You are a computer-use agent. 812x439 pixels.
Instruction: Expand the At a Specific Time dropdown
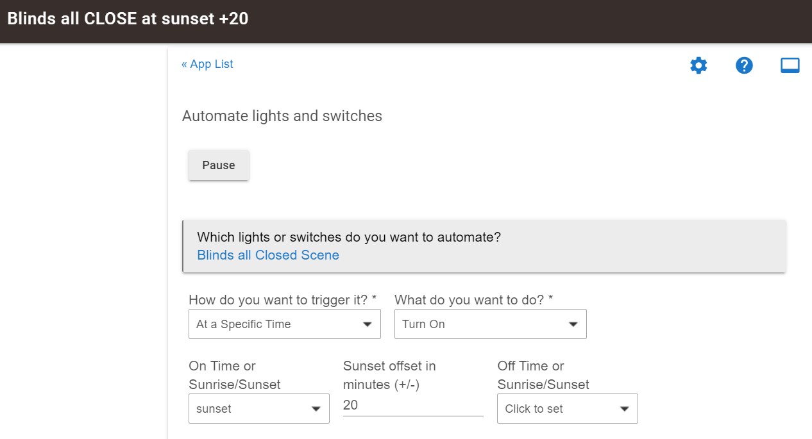tap(285, 324)
